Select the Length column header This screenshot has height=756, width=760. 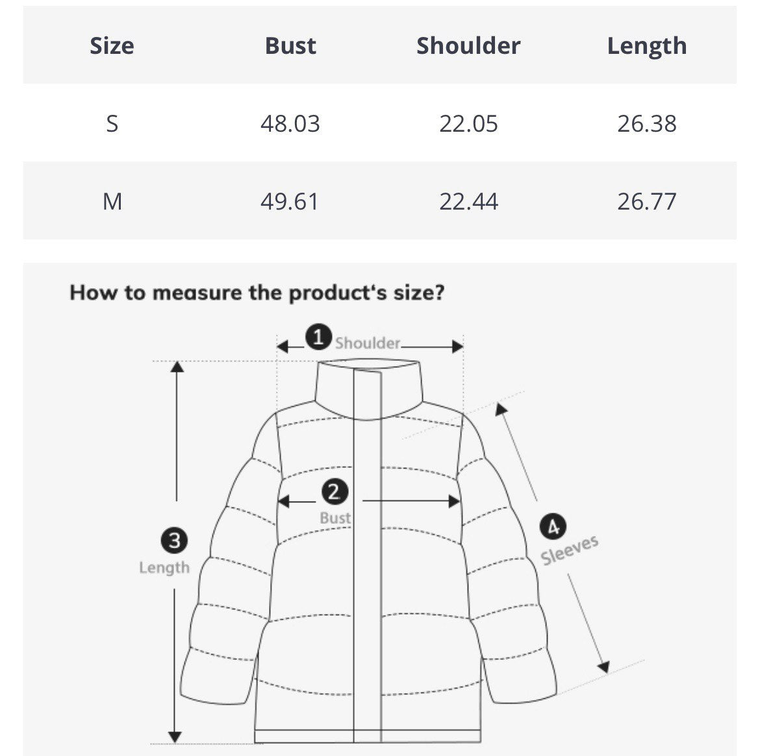[647, 46]
